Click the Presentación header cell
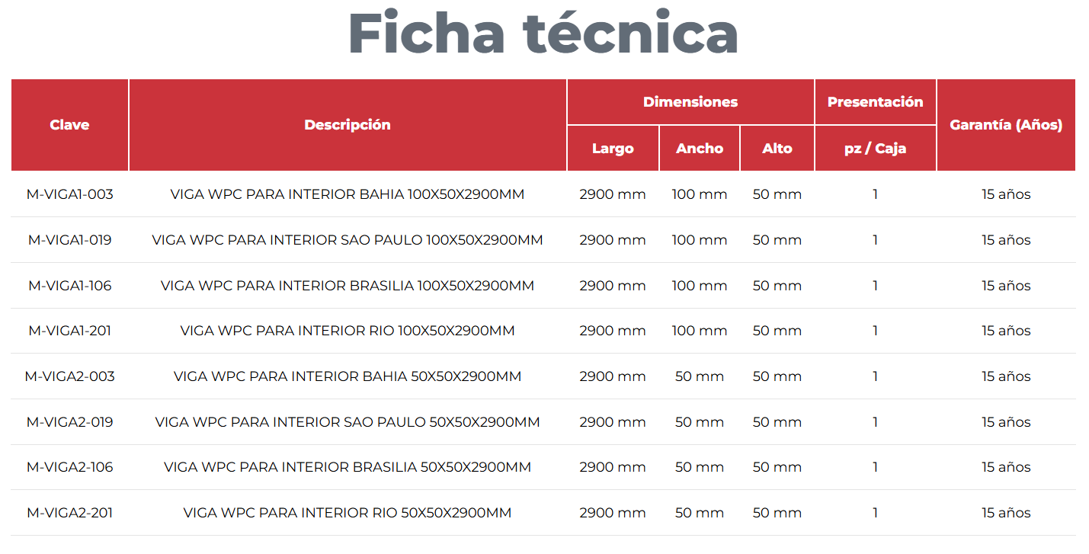Viewport: 1089px width, 554px height. [x=875, y=102]
